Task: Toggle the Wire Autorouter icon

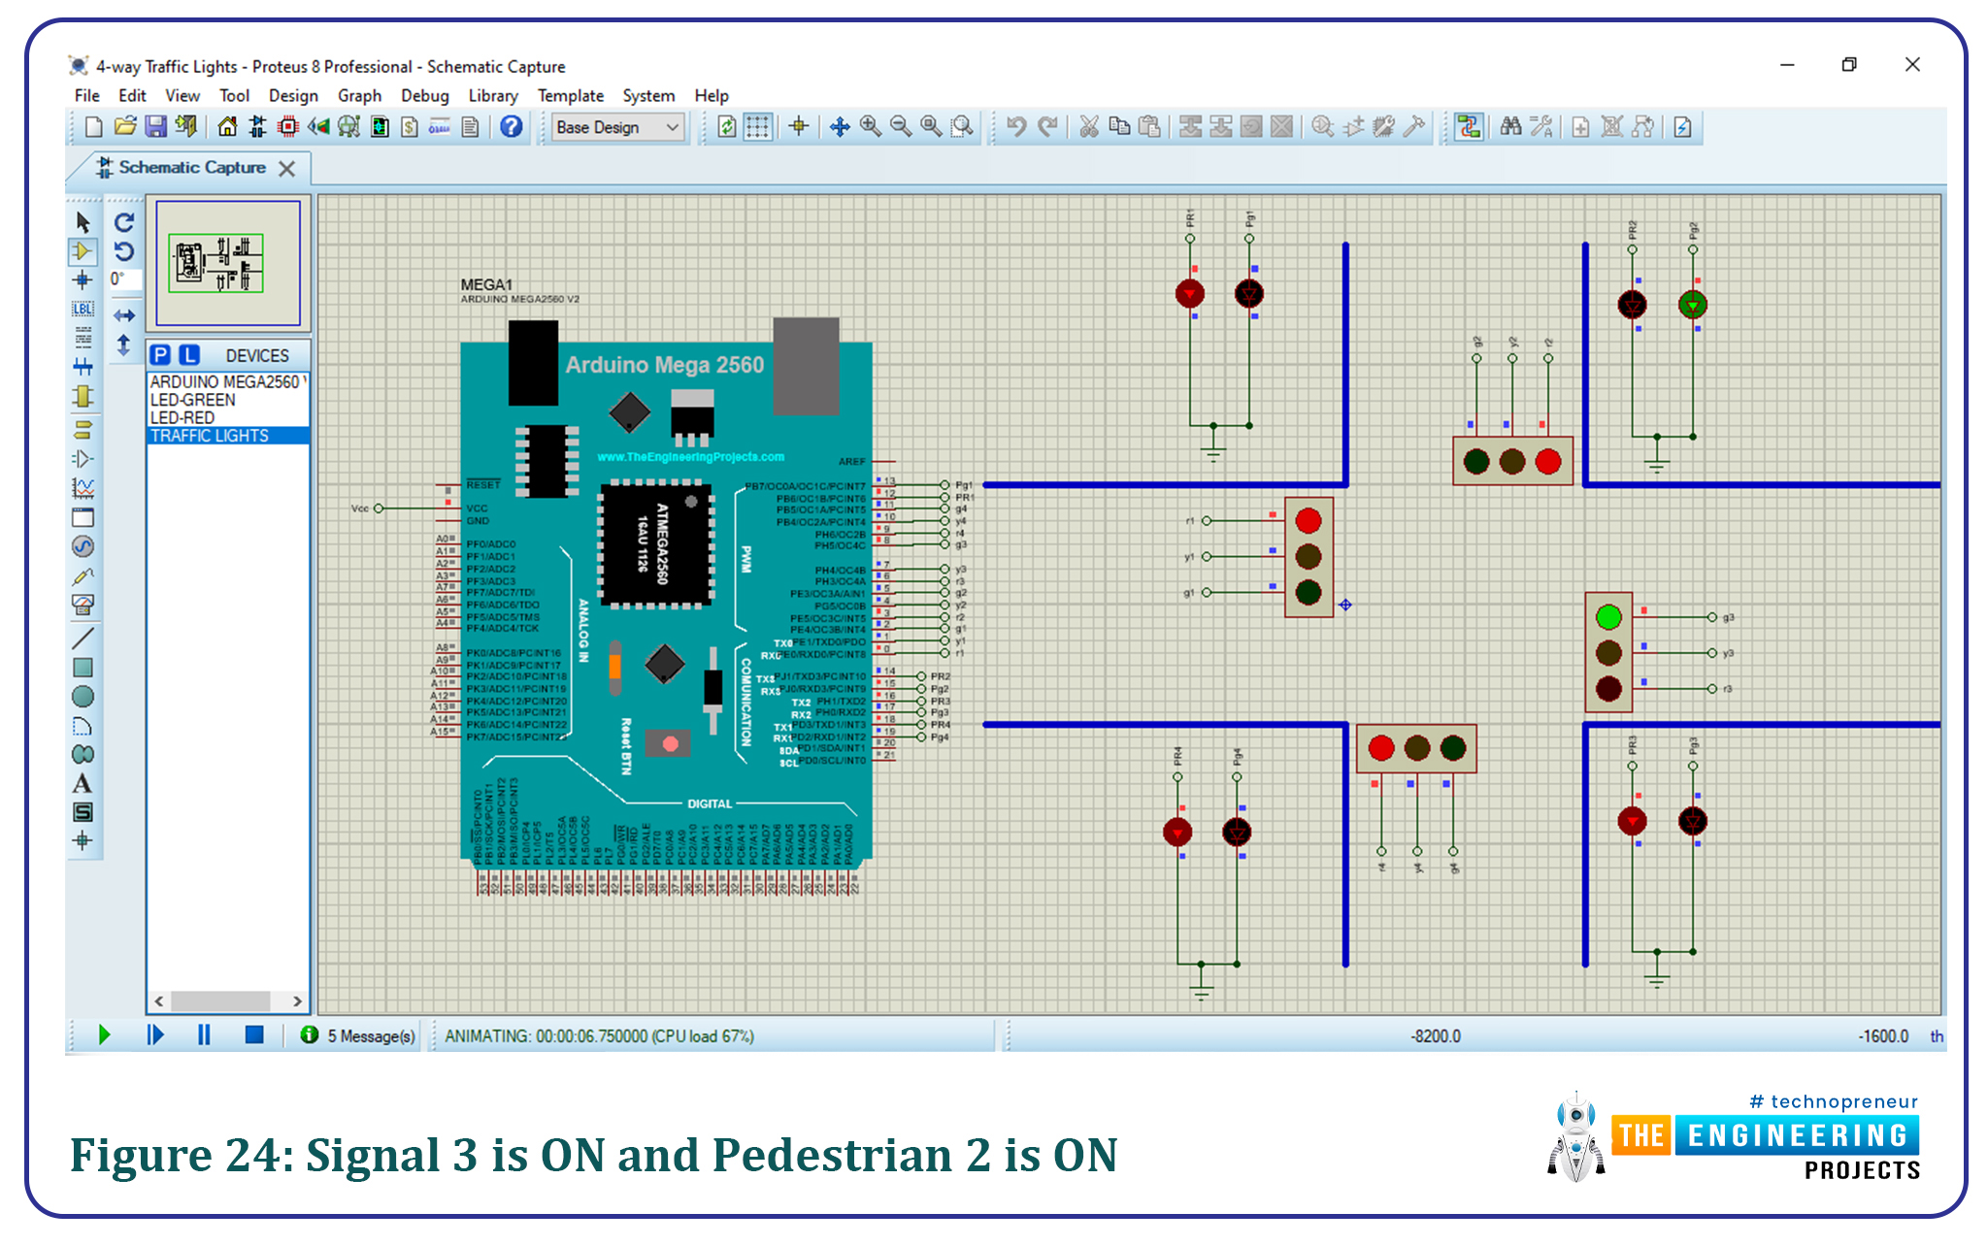Action: (1469, 127)
